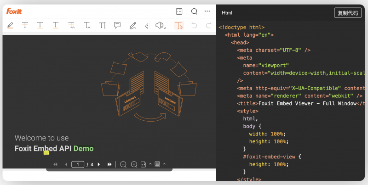
Task: Add a Note comment with the speech-bubble tool
Action: click(x=117, y=25)
